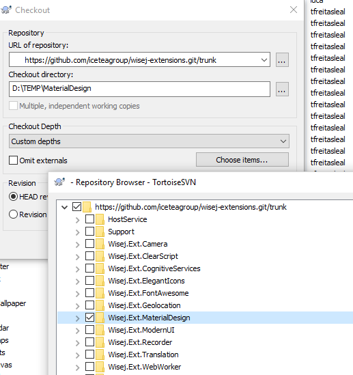
Task: Expand the Support tree node
Action: 77,232
